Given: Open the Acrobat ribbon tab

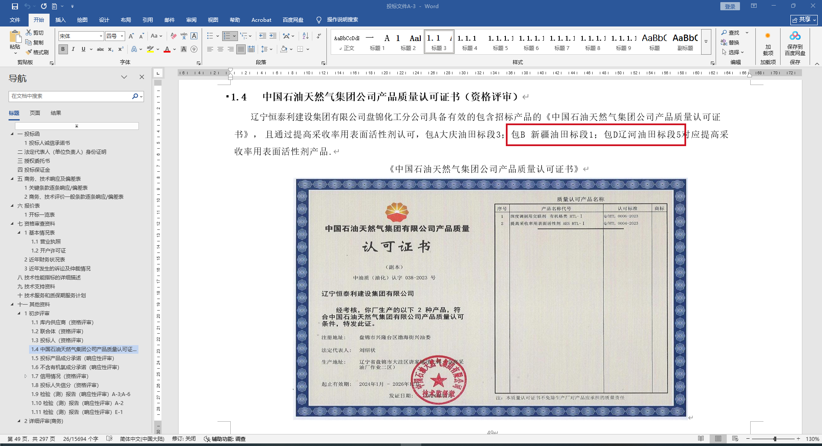Looking at the screenshot, I should pos(261,20).
